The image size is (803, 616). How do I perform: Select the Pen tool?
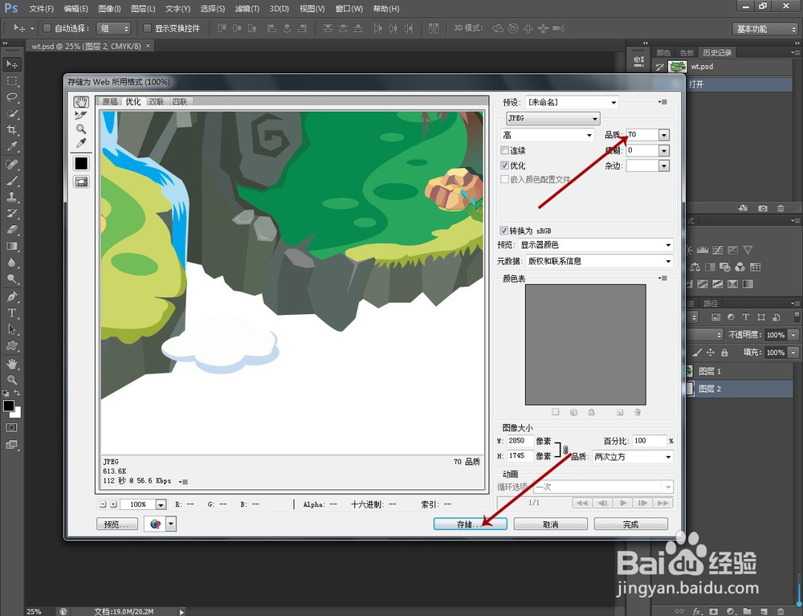pos(12,296)
